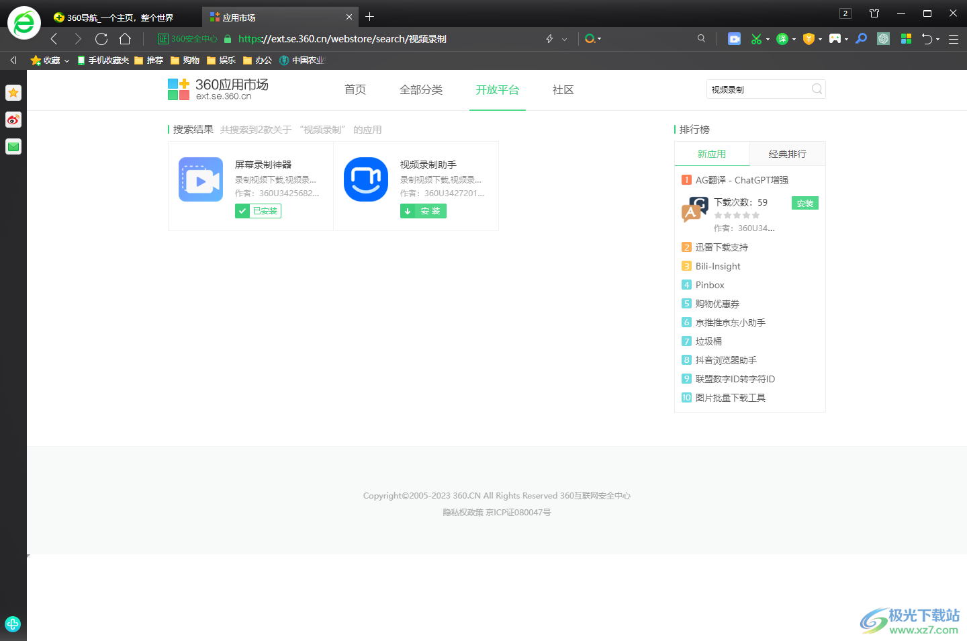
Task: Click the 360安全中心 certificate badge
Action: pos(187,39)
